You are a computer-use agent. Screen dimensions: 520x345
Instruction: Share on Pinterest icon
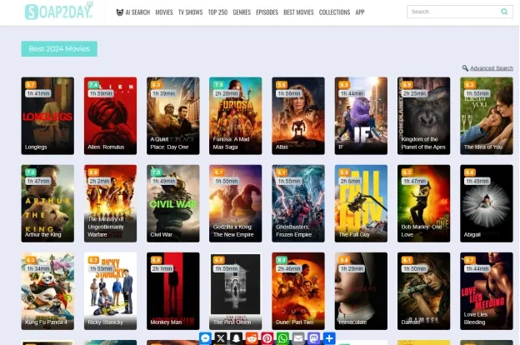pos(267,338)
